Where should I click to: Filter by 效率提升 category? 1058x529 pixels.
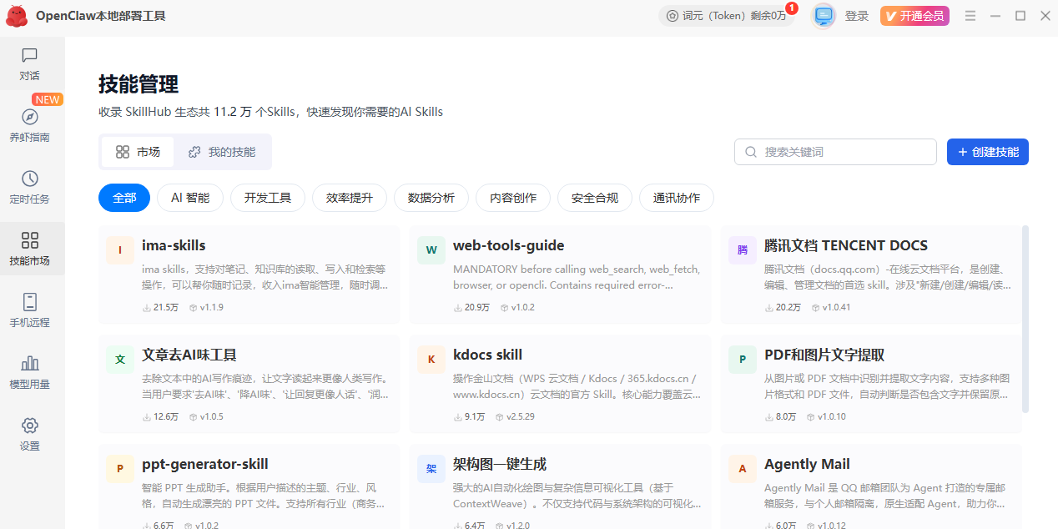pyautogui.click(x=350, y=198)
